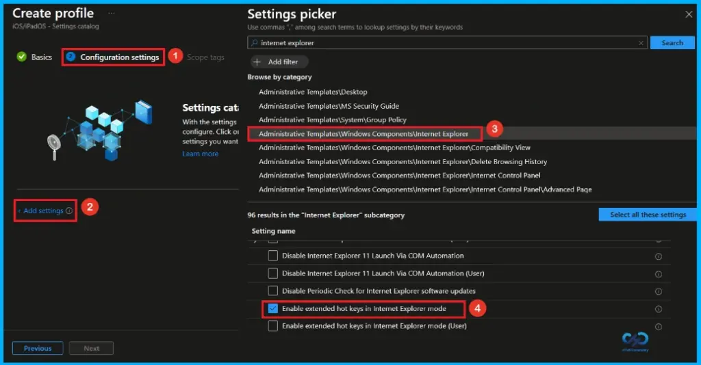Screen dimensions: 701x365
Task: Click the plus icon on Add filter
Action: (257, 62)
